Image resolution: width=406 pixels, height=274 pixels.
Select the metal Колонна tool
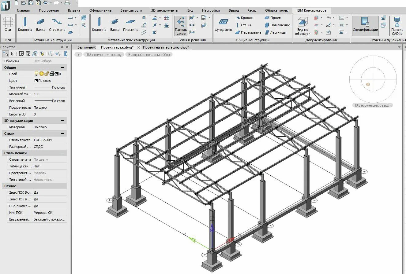(99, 24)
